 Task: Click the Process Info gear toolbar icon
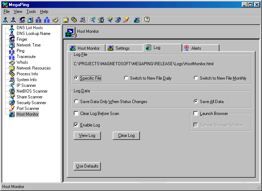click(74, 20)
